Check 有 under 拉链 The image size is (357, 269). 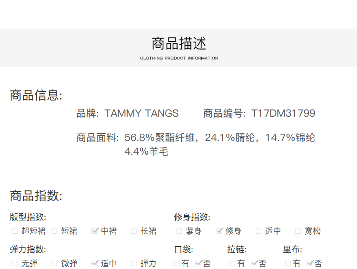(232, 263)
